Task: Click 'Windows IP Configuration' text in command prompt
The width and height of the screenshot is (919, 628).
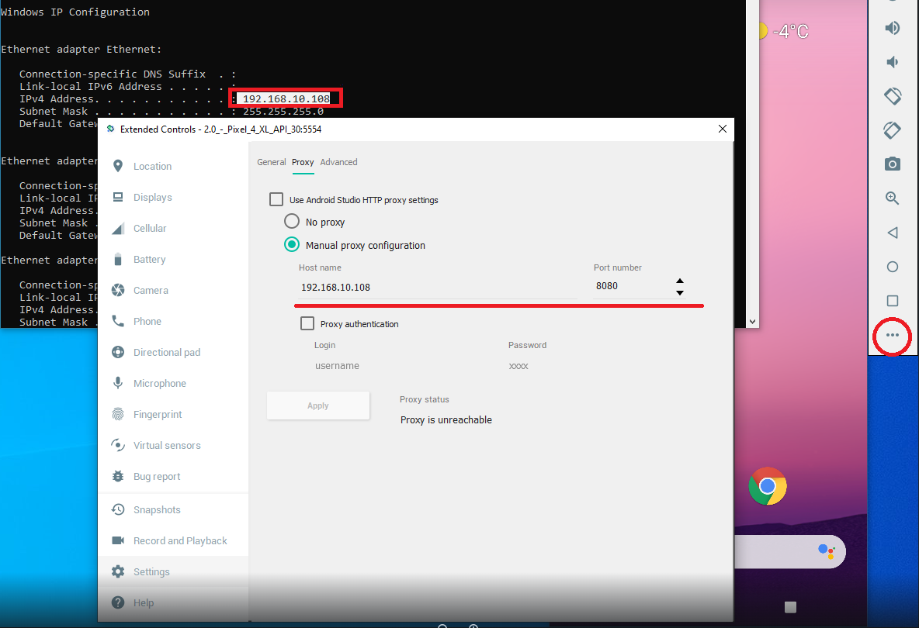Action: (75, 12)
